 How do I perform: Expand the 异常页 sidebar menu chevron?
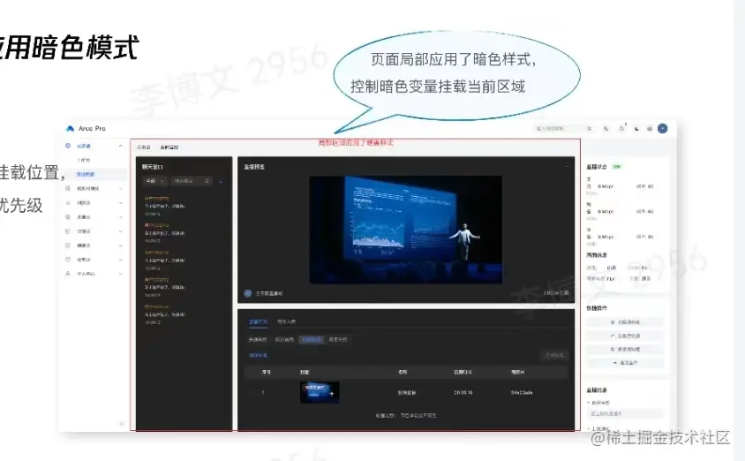coord(121,260)
